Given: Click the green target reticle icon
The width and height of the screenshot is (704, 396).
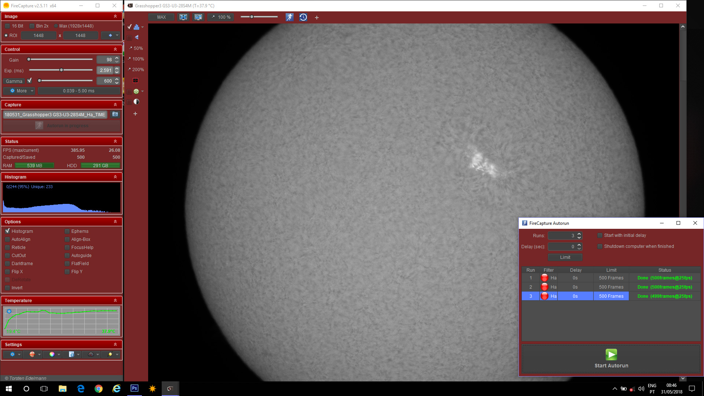Looking at the screenshot, I should (136, 91).
